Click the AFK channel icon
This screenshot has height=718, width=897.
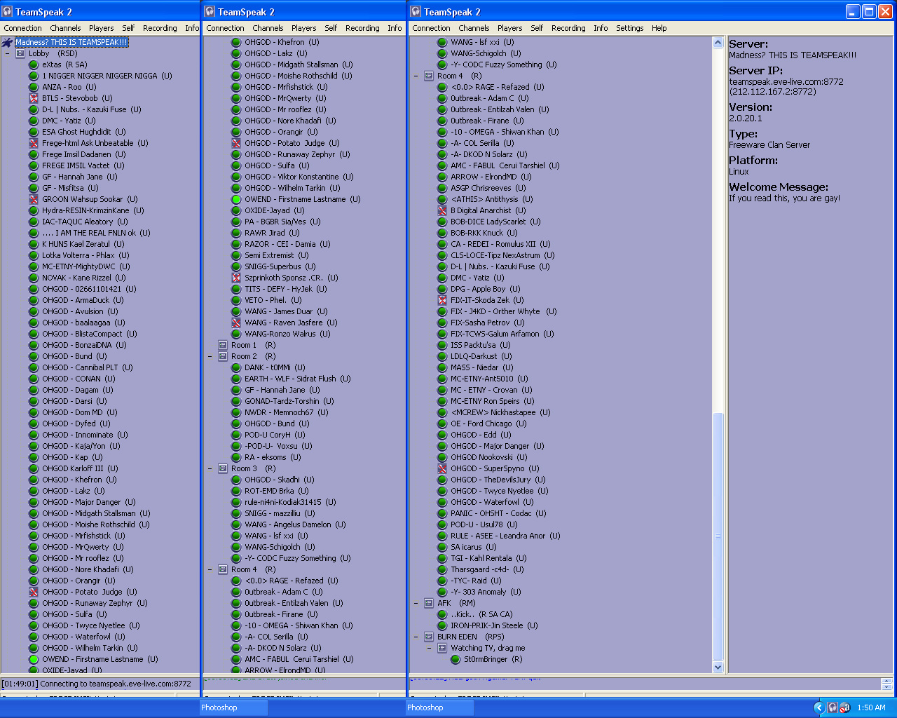(x=429, y=603)
